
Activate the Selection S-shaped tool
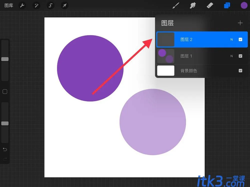tap(50, 5)
